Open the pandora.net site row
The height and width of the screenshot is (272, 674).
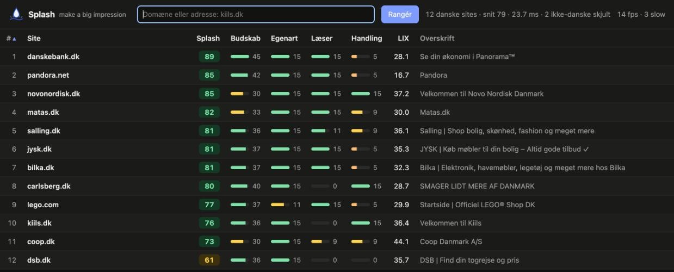coord(337,75)
